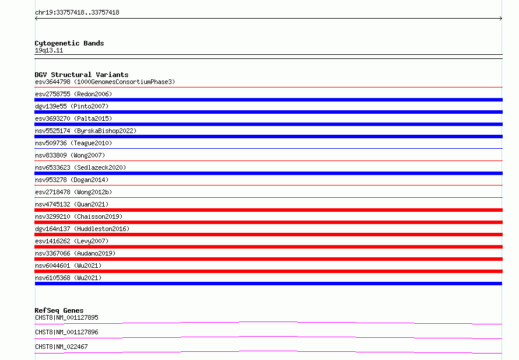Click the 19q13.11 band label
Screen dimensions: 519x360
pyautogui.click(x=49, y=50)
